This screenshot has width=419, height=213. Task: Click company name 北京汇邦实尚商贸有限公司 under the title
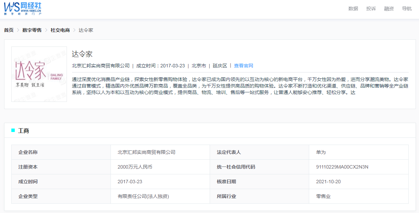[x=101, y=66]
